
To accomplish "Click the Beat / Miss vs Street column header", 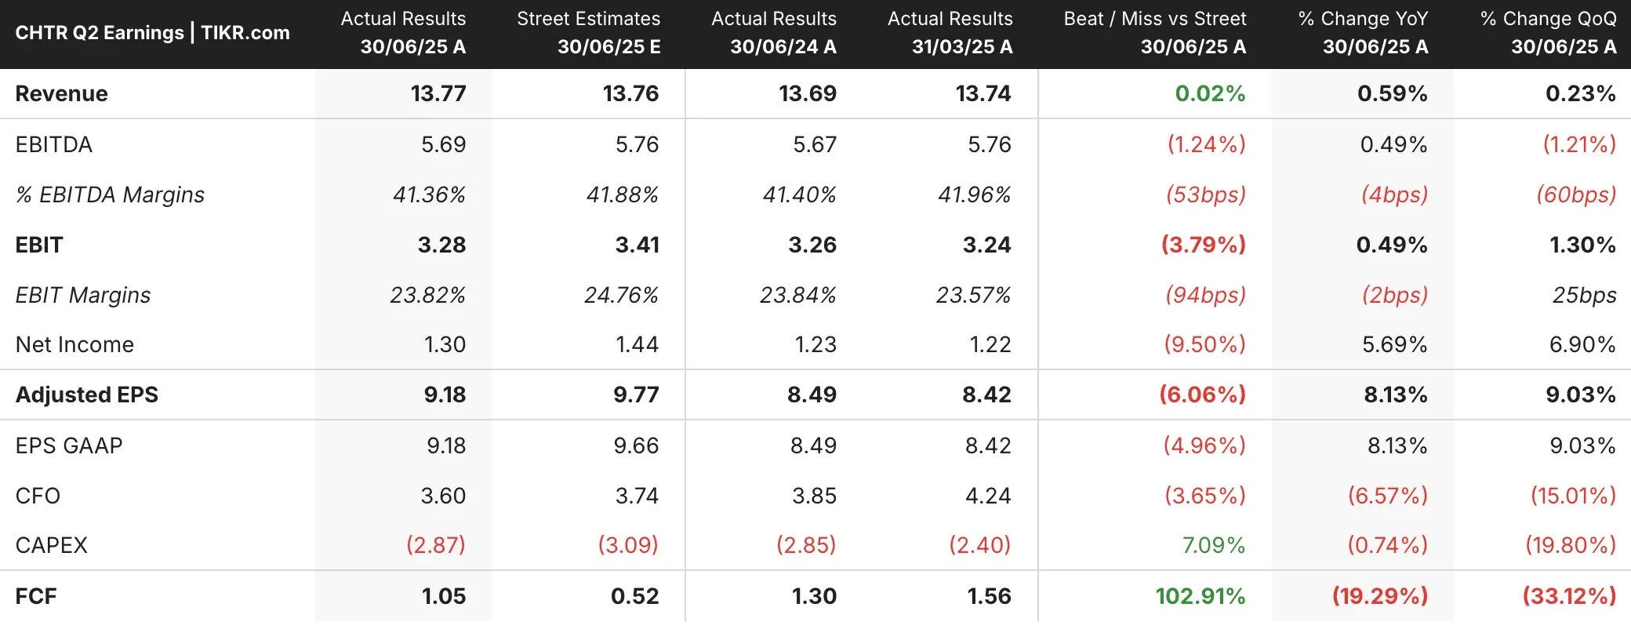I will tap(1154, 33).
